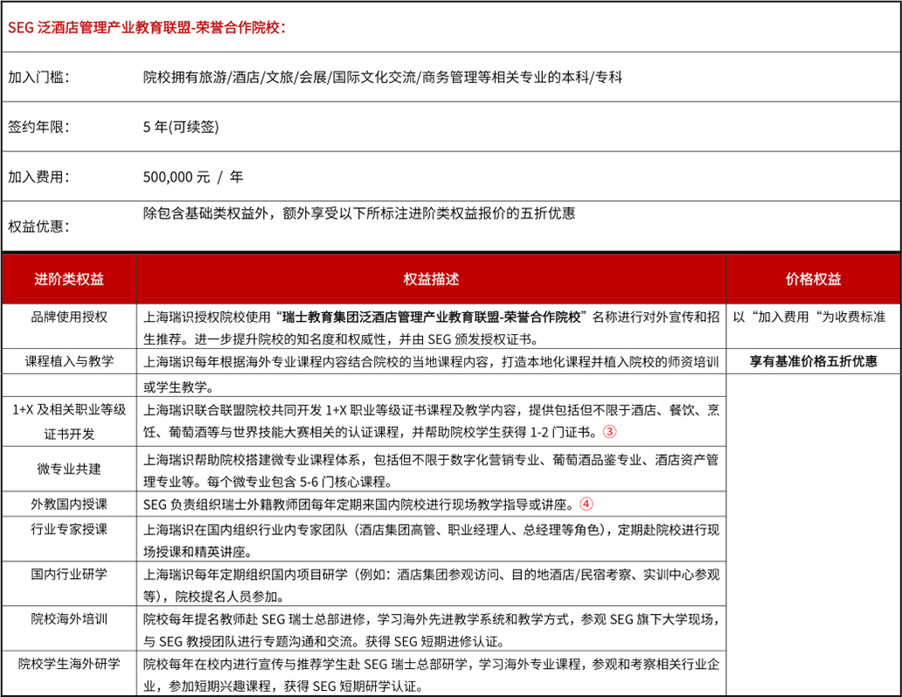902x697 pixels.
Task: Select the '加入费用:' label
Action: pyautogui.click(x=38, y=177)
